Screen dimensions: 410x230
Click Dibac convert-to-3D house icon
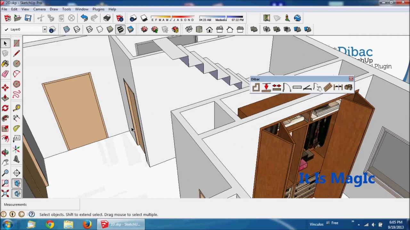tap(348, 87)
